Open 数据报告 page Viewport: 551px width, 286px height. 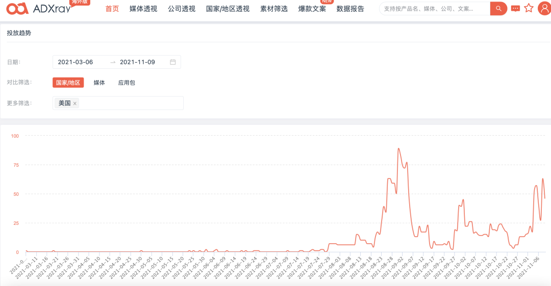tap(350, 9)
